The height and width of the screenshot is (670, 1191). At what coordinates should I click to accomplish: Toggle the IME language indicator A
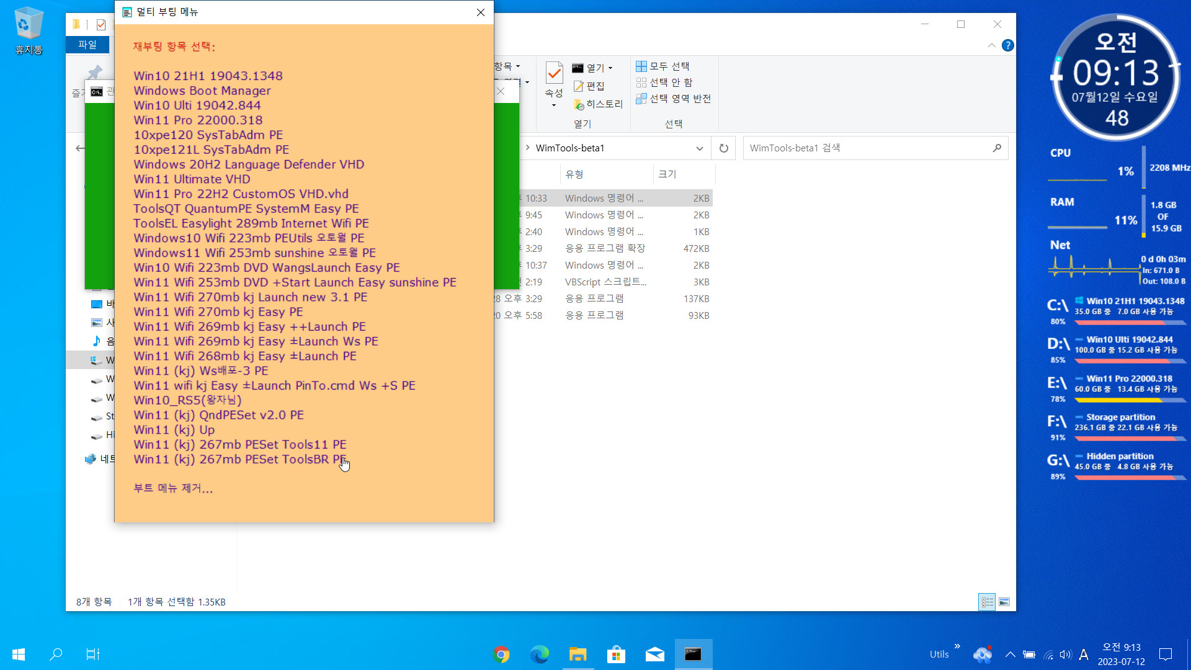(x=1084, y=654)
